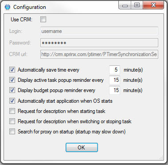Enable Search for proxy on startup

click(12, 132)
